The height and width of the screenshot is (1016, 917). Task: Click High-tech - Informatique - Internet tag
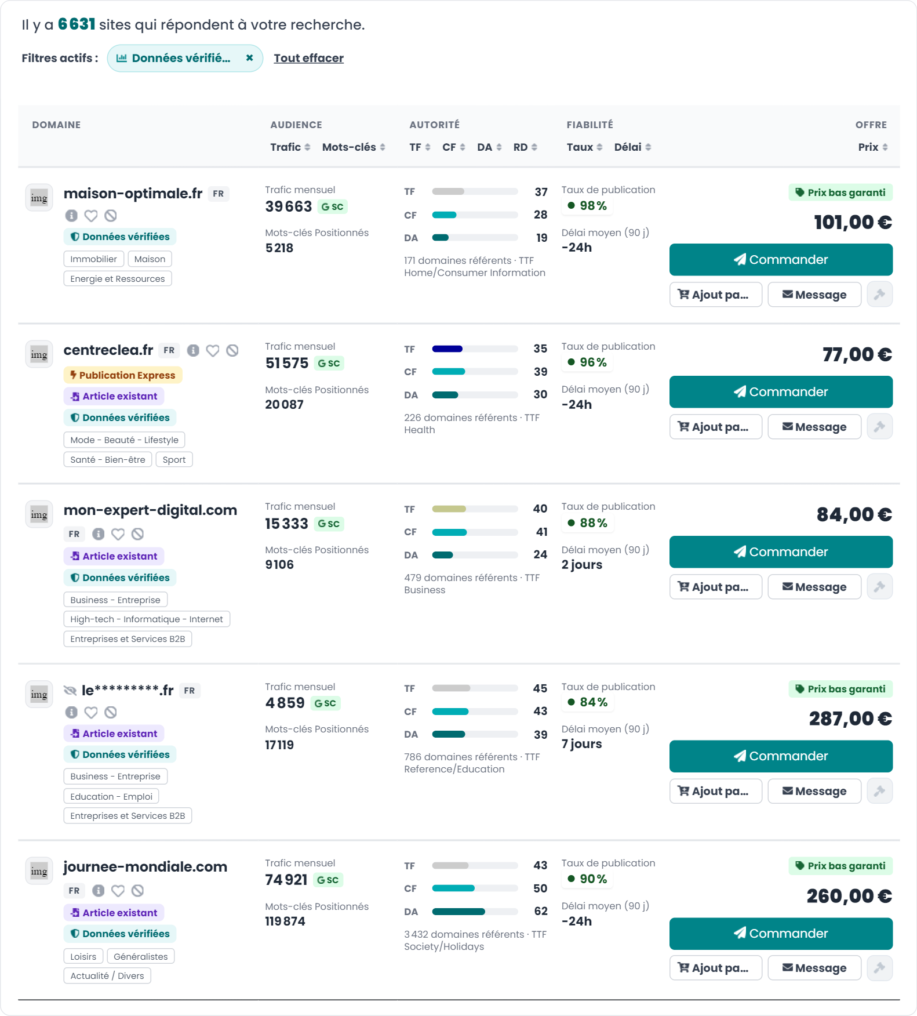click(147, 619)
